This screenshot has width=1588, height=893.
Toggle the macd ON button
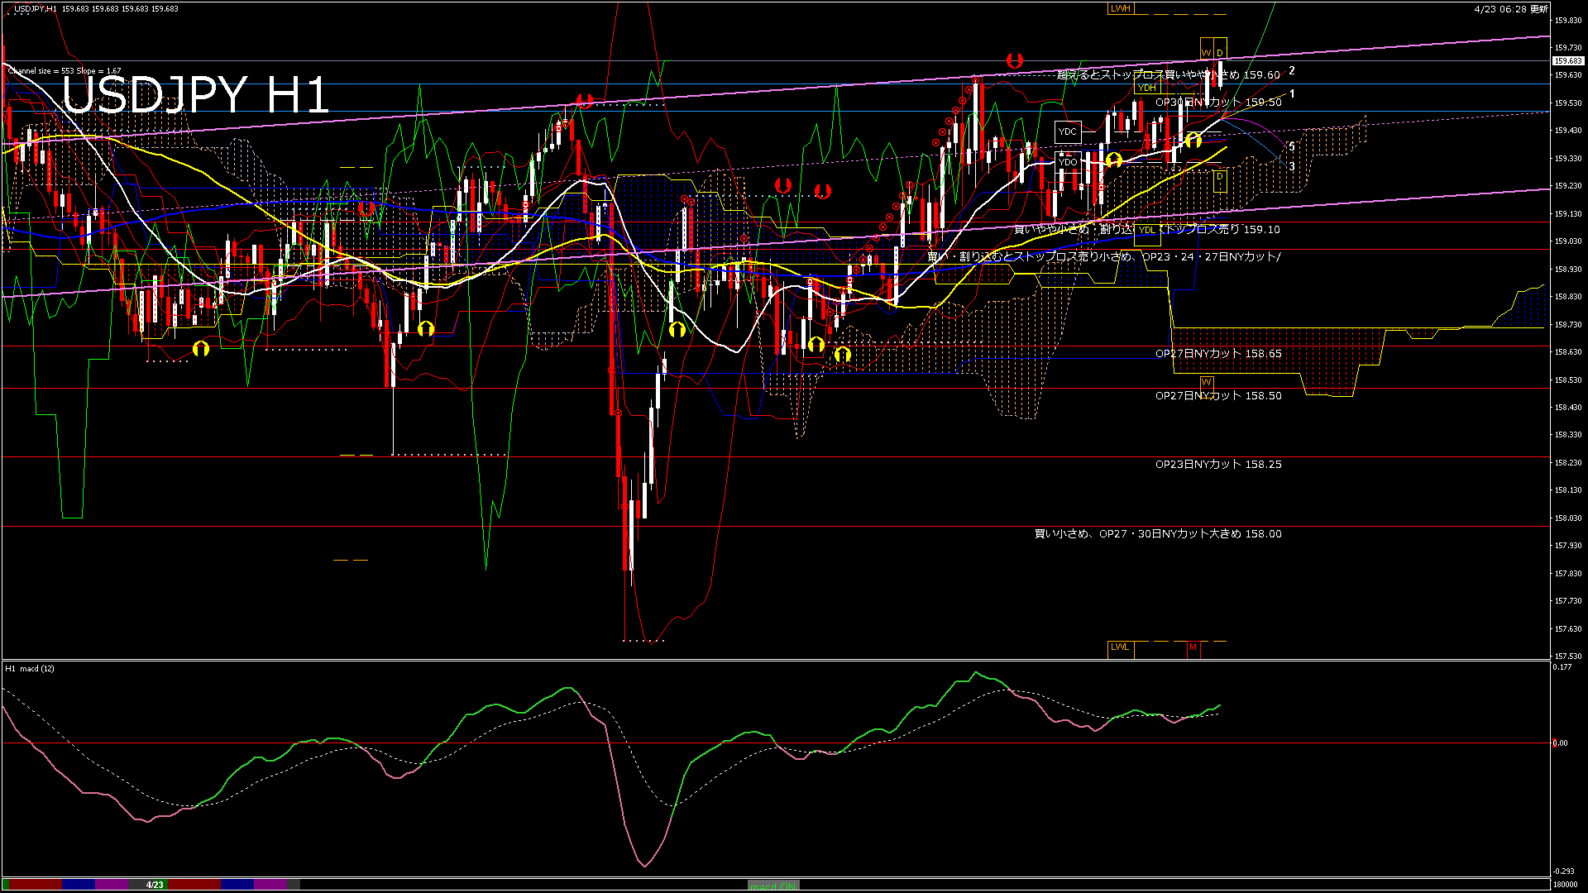pos(773,886)
